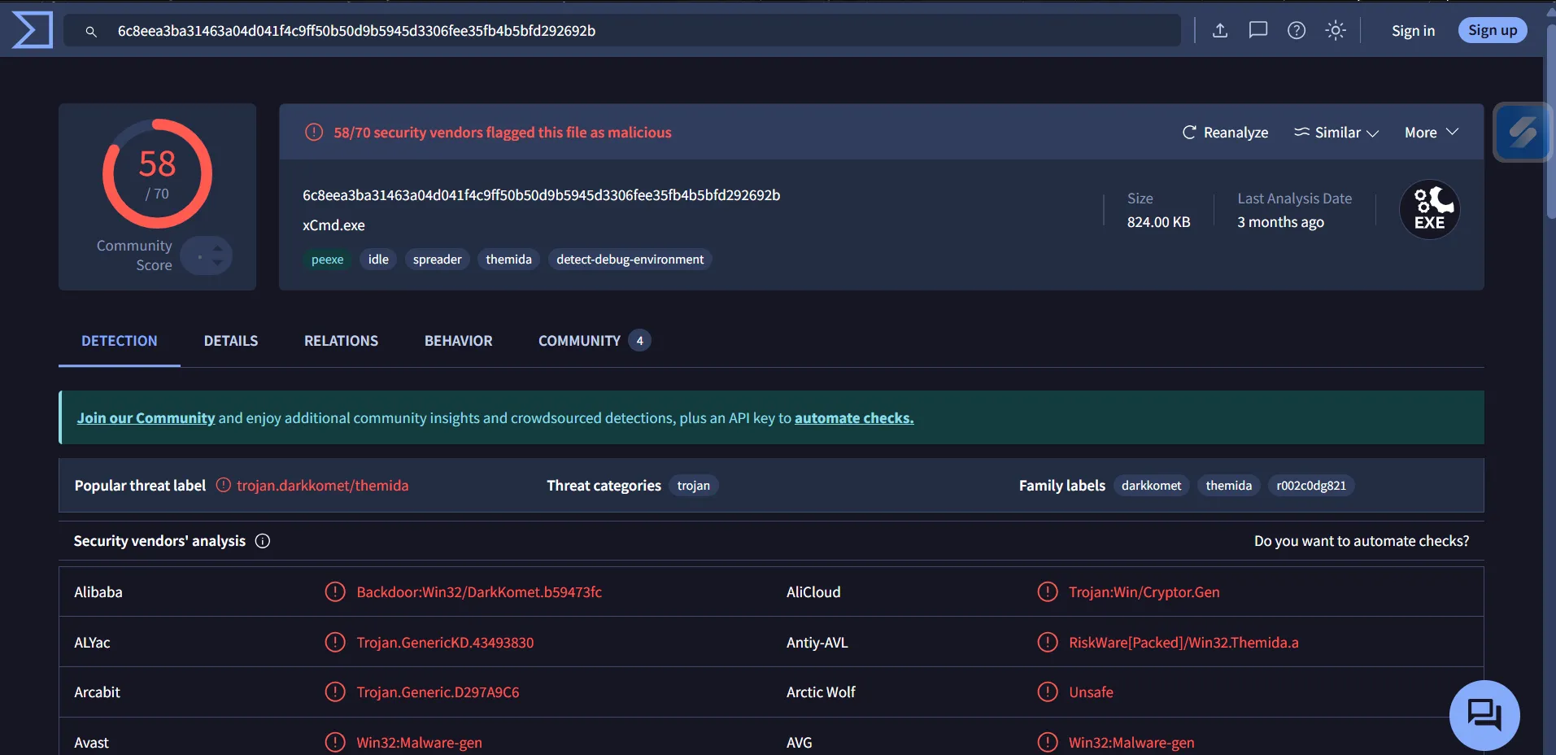Follow the automate checks link
Screen dimensions: 1556x755
[x=854, y=418]
